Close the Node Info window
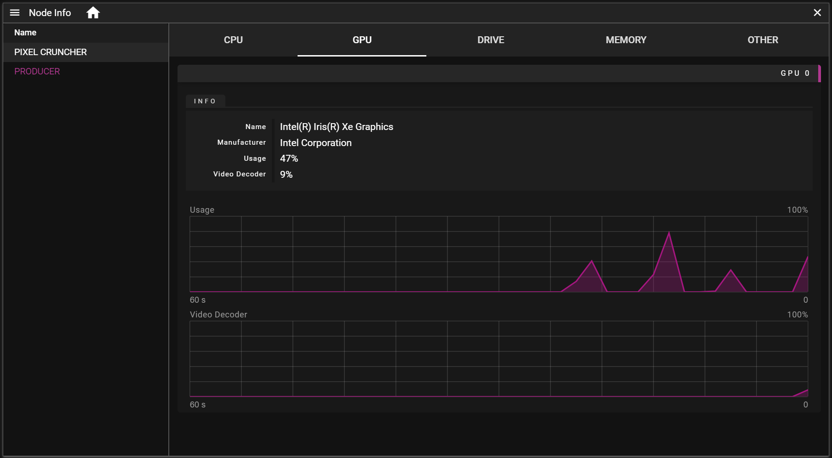 coord(817,13)
